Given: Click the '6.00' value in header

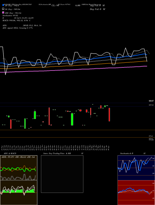Looking at the screenshot, I should pos(78,6).
